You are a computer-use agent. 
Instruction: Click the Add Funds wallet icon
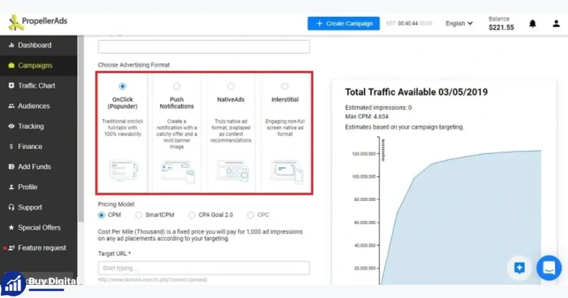pos(11,167)
